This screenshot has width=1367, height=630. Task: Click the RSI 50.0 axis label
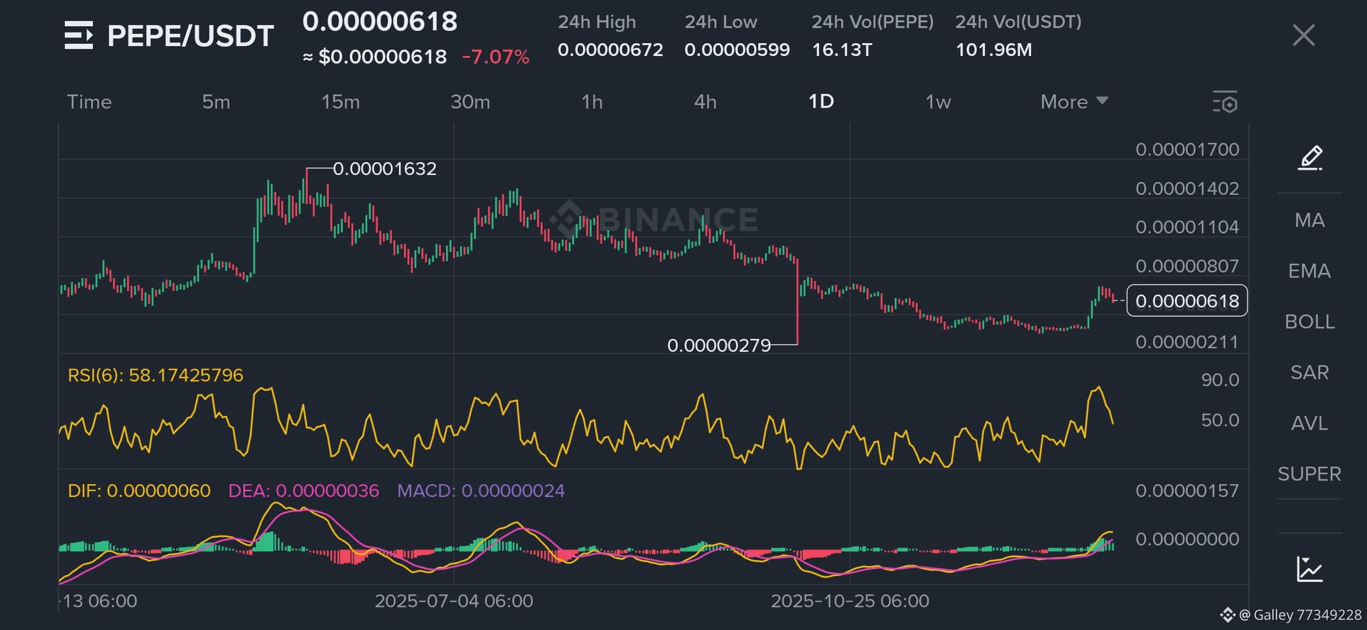1220,420
